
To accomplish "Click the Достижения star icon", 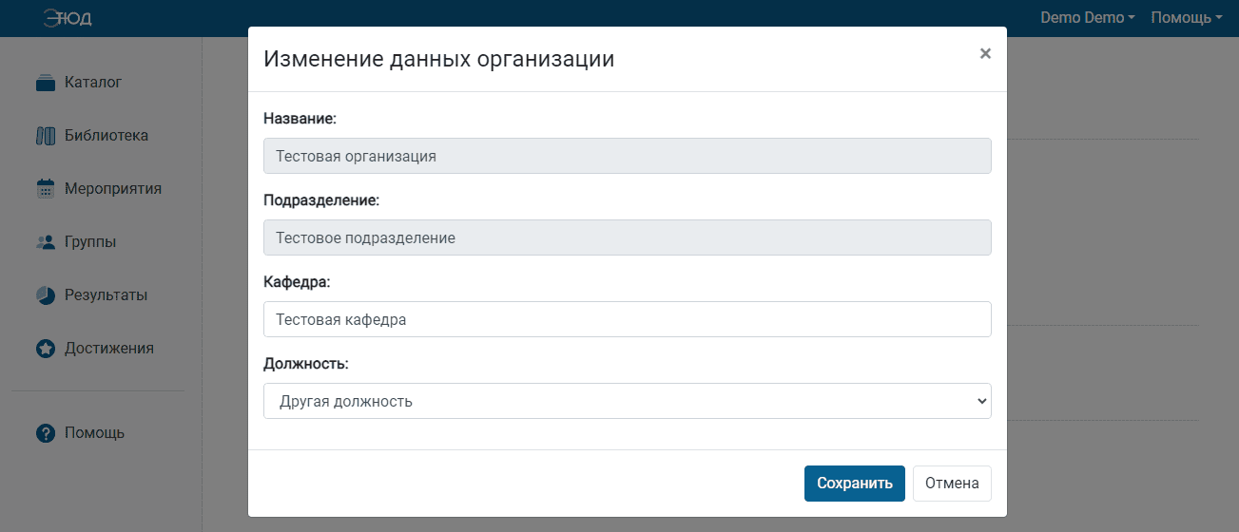I will click(46, 349).
